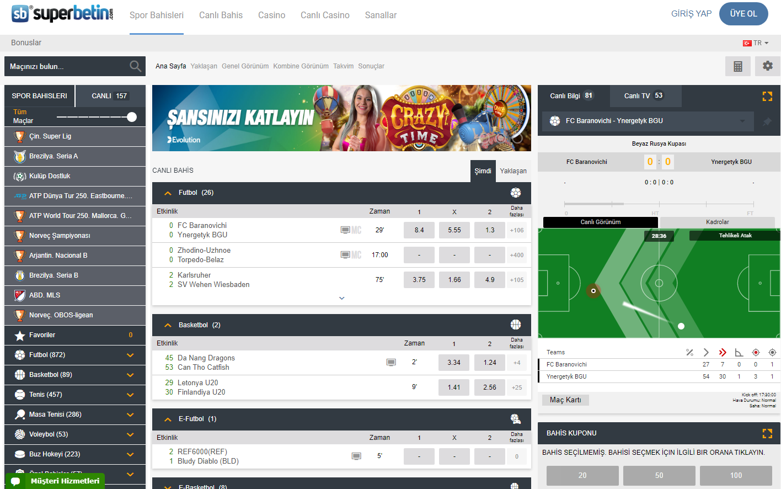Open the Canlı Casino menu
This screenshot has height=489, width=781.
pyautogui.click(x=325, y=15)
